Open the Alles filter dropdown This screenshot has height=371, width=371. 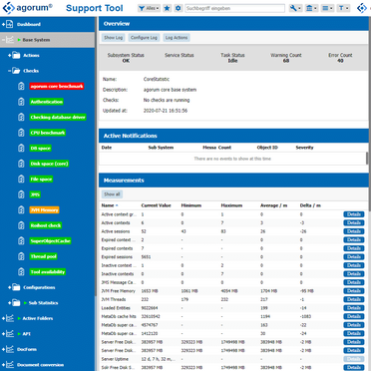click(150, 8)
